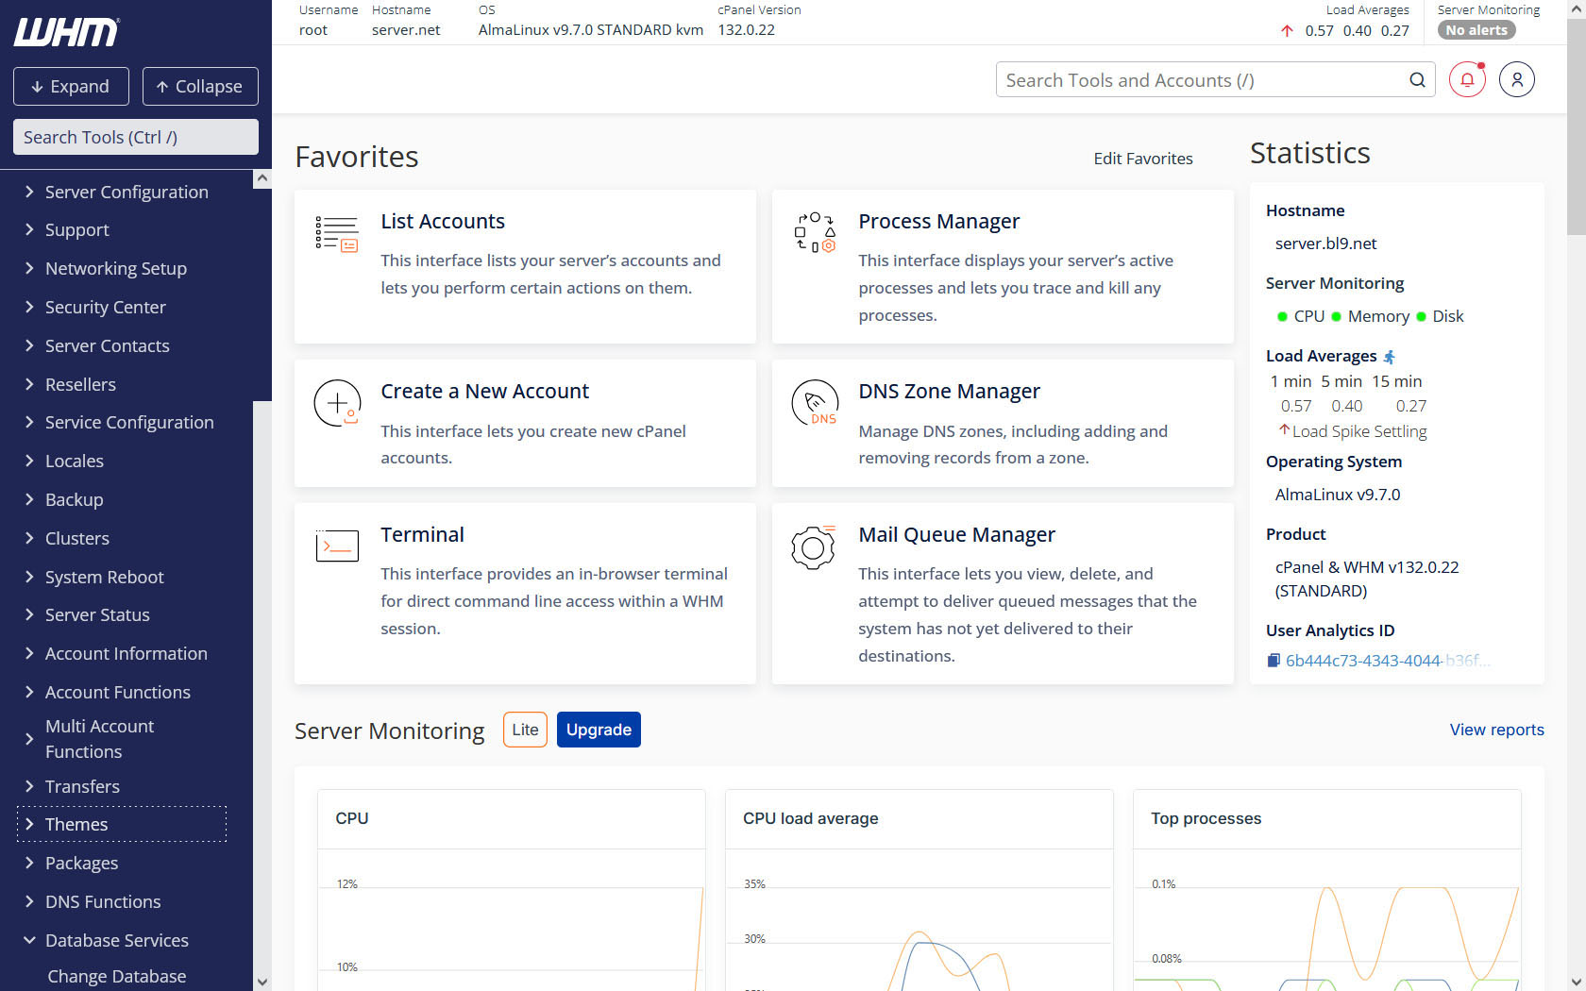1586x991 pixels.
Task: Collapse the Database Services section
Action: pos(116,940)
